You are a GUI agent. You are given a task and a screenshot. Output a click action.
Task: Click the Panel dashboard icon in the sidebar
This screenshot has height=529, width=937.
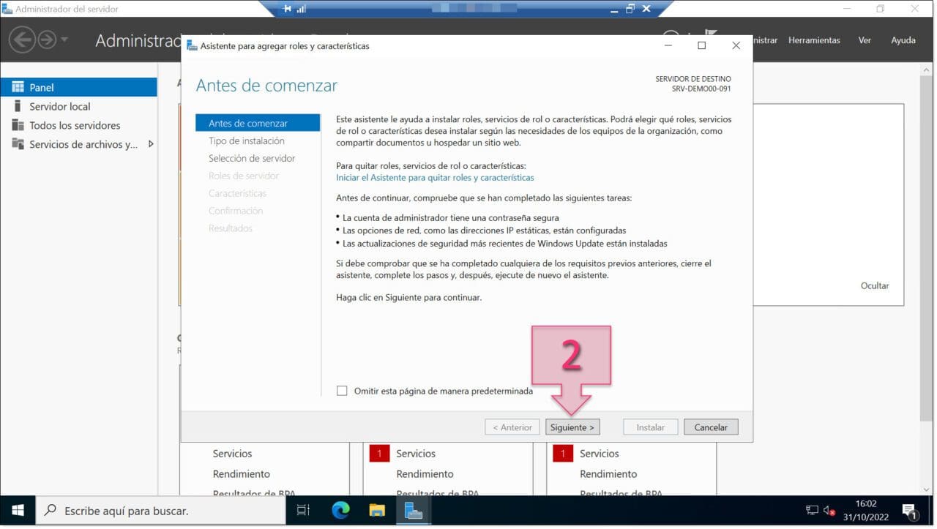[18, 87]
